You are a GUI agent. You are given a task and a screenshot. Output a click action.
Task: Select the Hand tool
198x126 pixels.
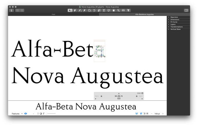point(114,10)
